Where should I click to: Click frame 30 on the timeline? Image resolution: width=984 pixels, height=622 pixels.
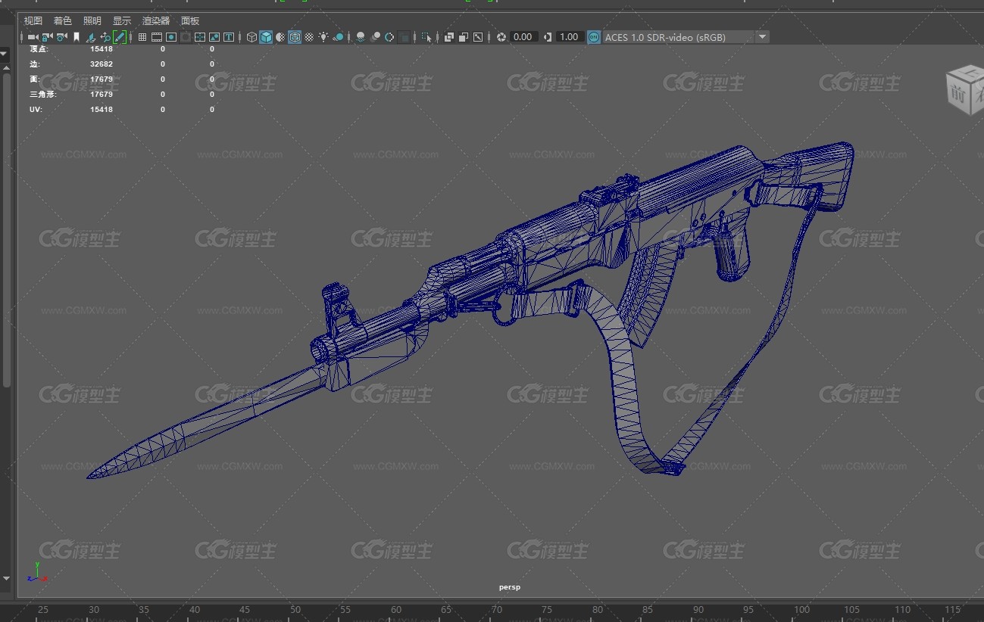pos(94,610)
